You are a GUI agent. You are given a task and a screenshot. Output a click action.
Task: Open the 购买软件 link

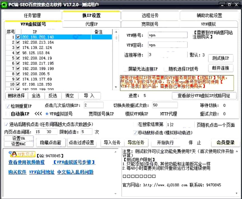click(17, 172)
